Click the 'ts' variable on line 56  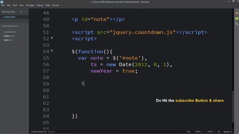(x=94, y=64)
